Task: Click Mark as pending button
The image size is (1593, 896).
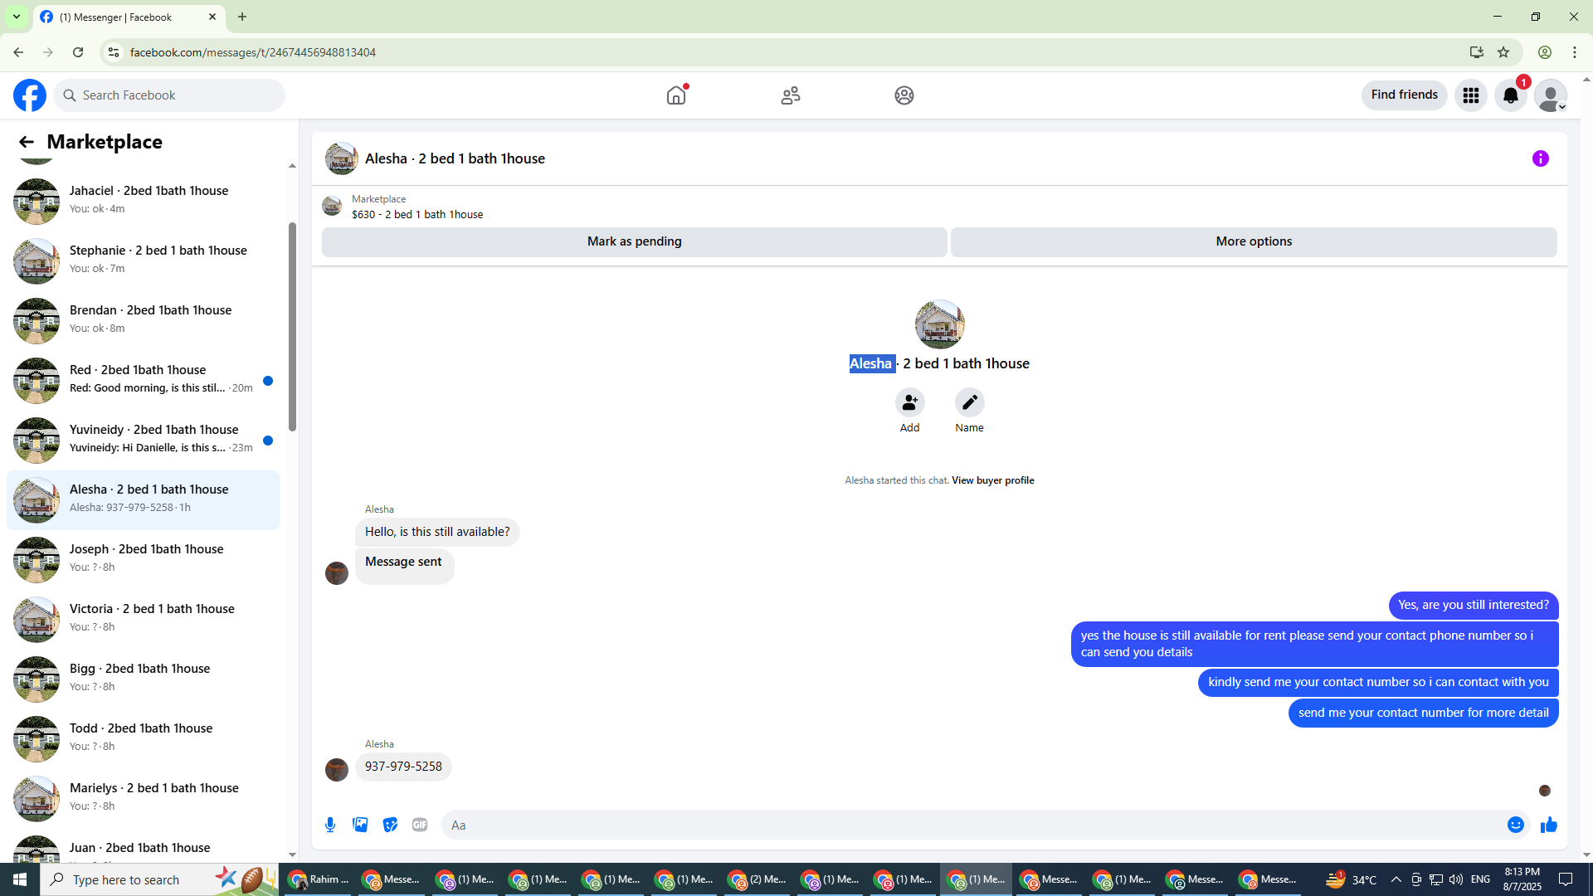Action: click(635, 241)
